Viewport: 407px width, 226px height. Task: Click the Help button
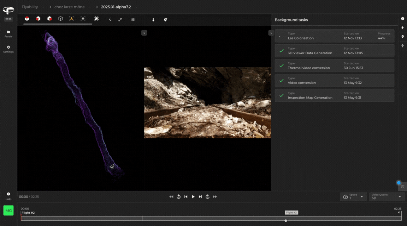pos(8,196)
